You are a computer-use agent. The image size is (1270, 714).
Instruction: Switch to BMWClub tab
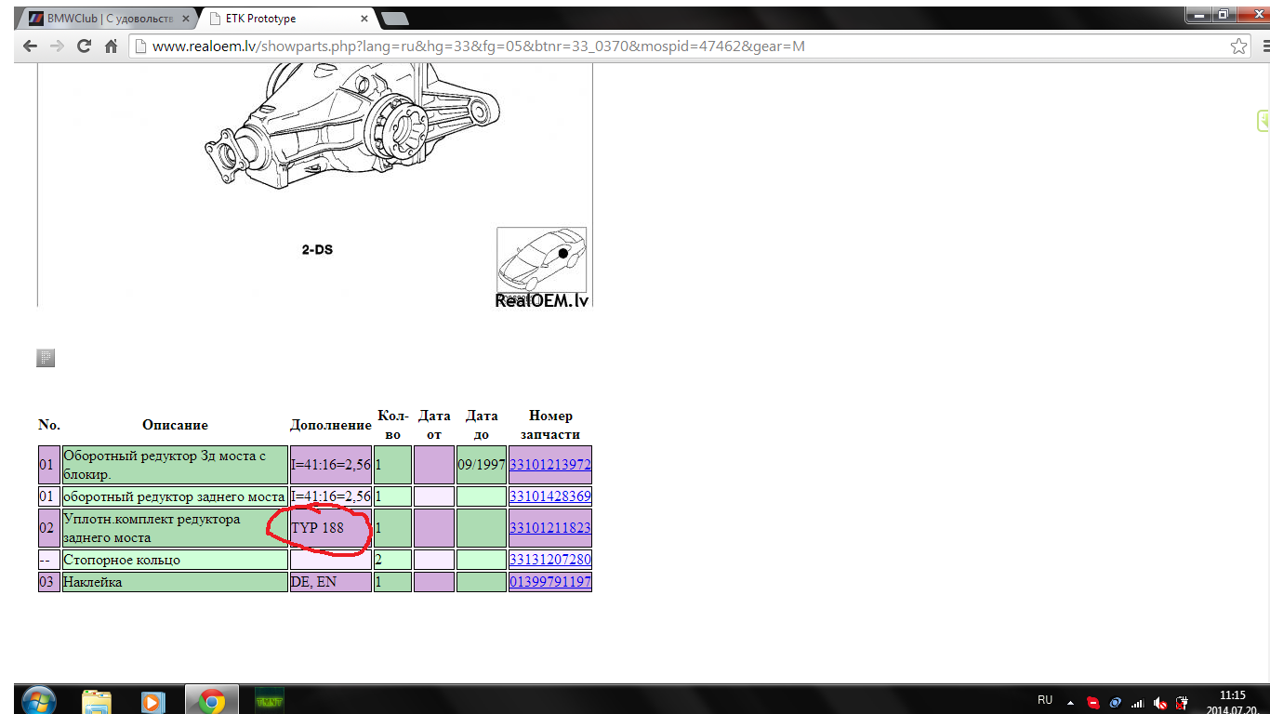(x=109, y=18)
